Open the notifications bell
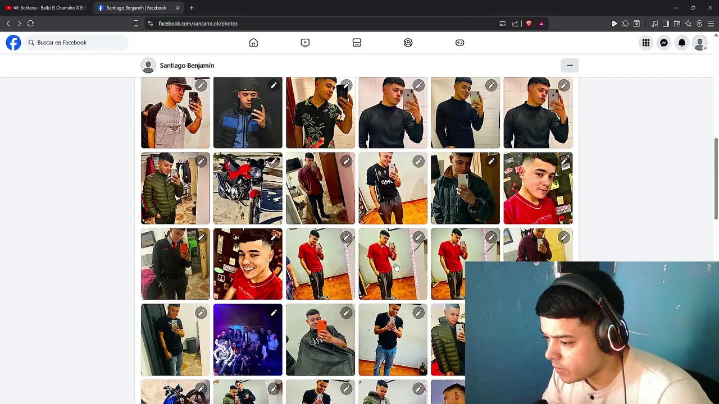 coord(682,43)
